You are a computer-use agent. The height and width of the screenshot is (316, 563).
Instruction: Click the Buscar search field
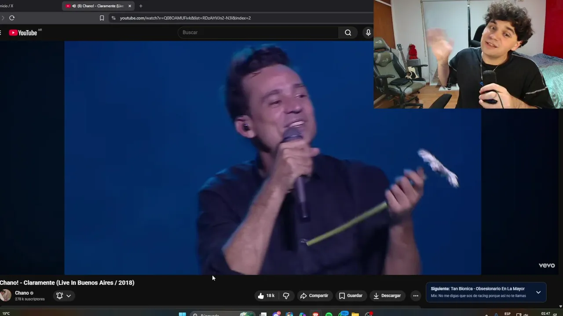(258, 32)
